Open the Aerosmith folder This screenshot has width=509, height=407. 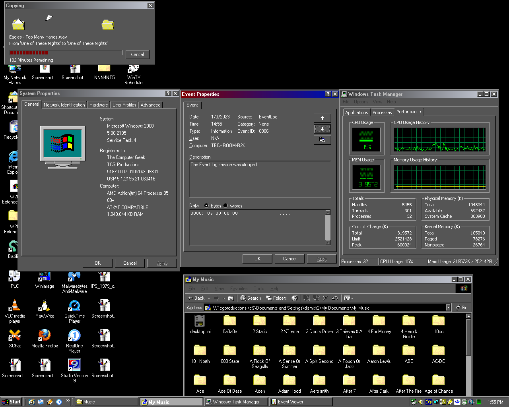pyautogui.click(x=319, y=380)
